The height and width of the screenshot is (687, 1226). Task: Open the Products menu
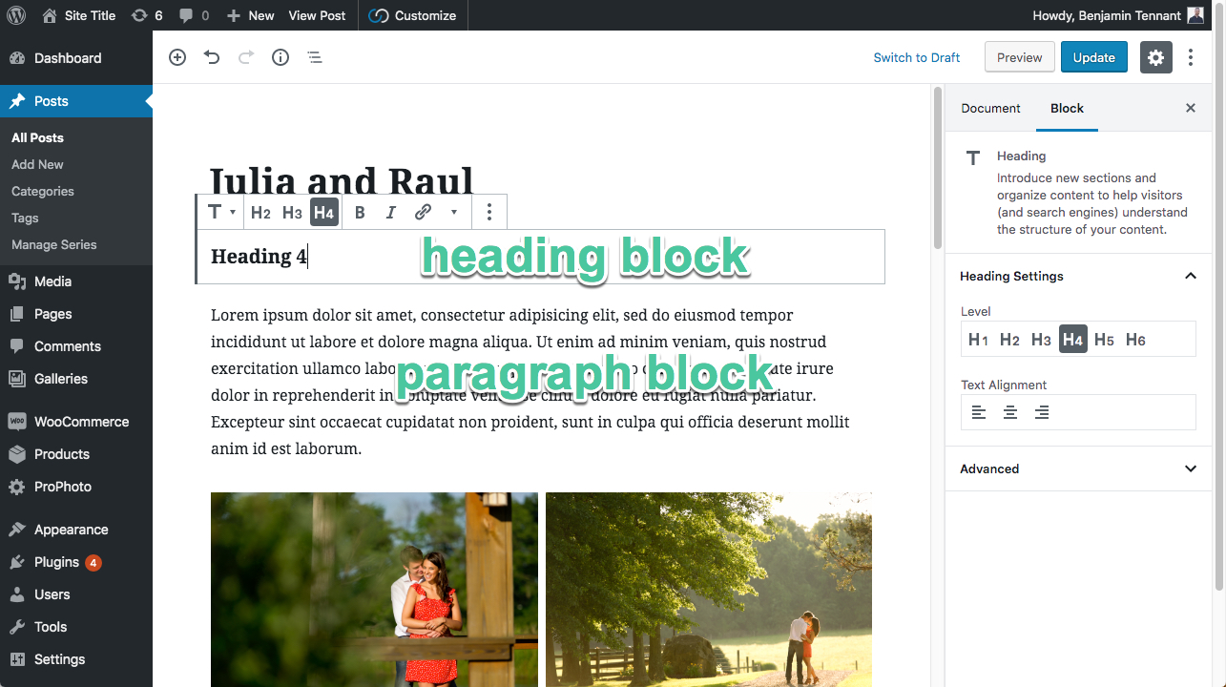click(76, 454)
